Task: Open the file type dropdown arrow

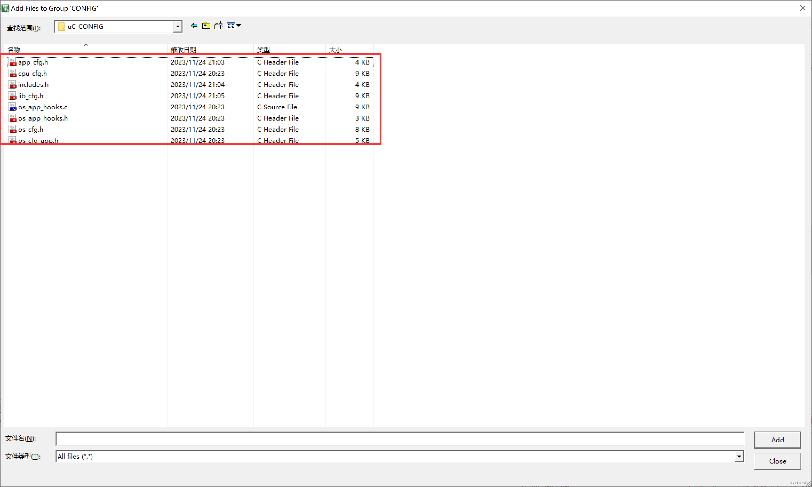Action: 738,456
